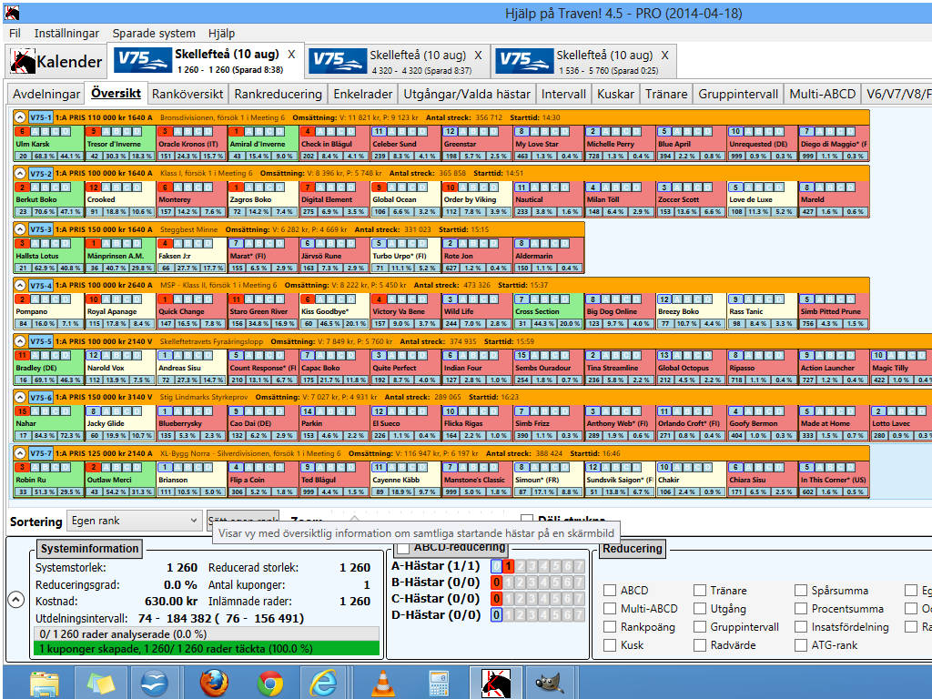The height and width of the screenshot is (699, 932).
Task: Select the Skellefteå 1 536 - 5 760 system tab
Action: 582,61
